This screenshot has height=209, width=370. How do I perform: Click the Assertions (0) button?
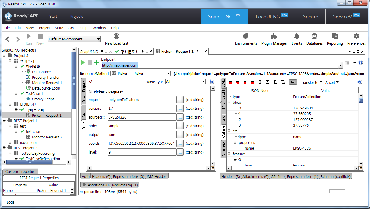[95, 185]
